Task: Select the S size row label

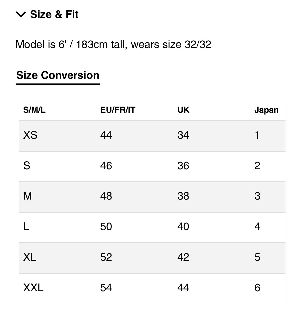Action: (27, 166)
